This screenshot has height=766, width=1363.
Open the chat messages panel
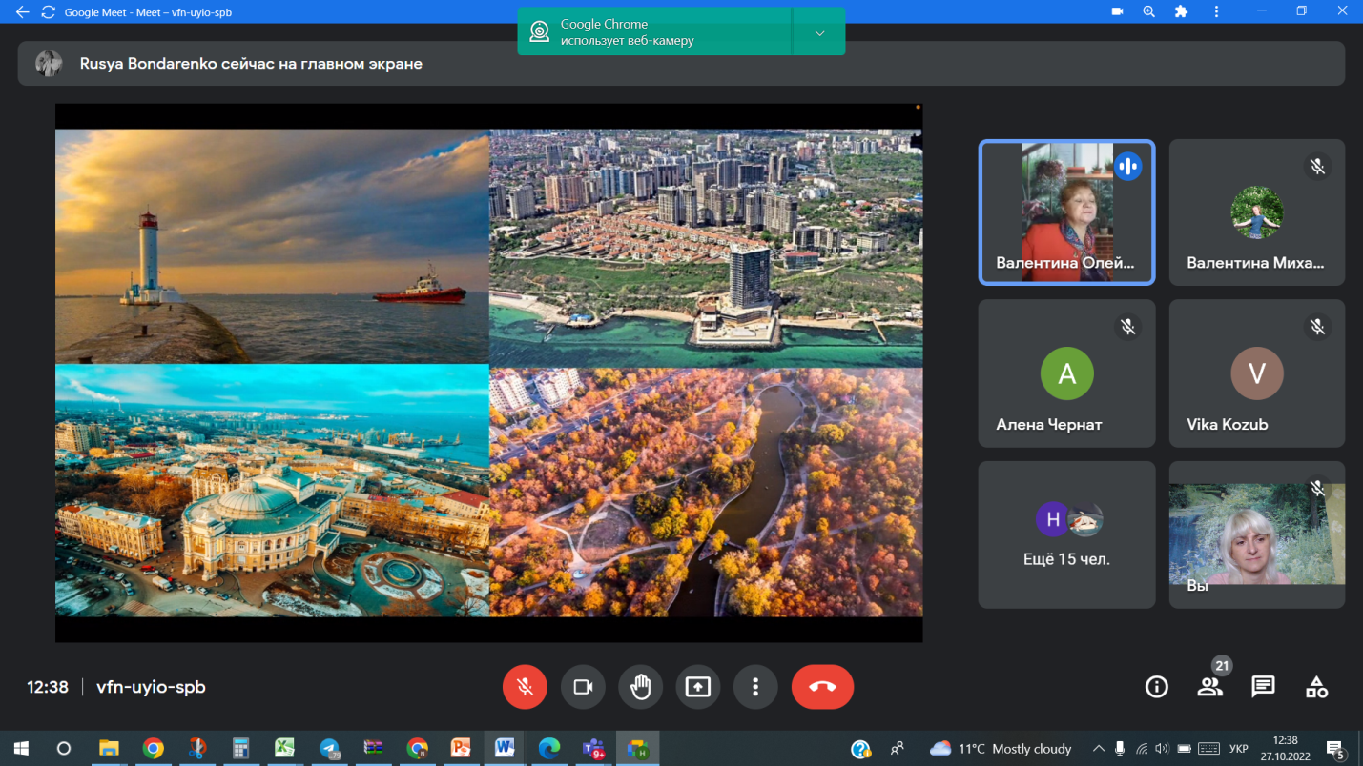coord(1263,687)
